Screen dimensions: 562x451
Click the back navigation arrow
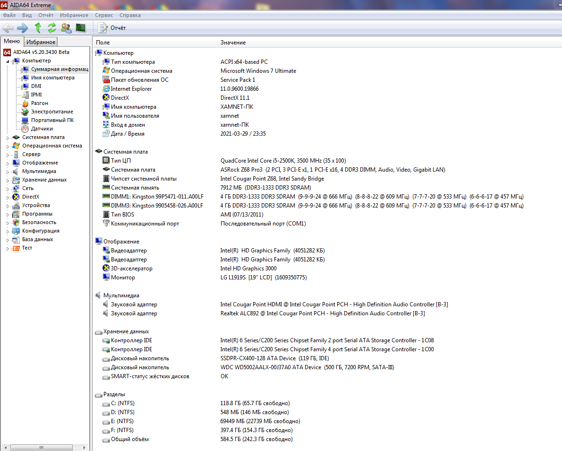pos(8,27)
